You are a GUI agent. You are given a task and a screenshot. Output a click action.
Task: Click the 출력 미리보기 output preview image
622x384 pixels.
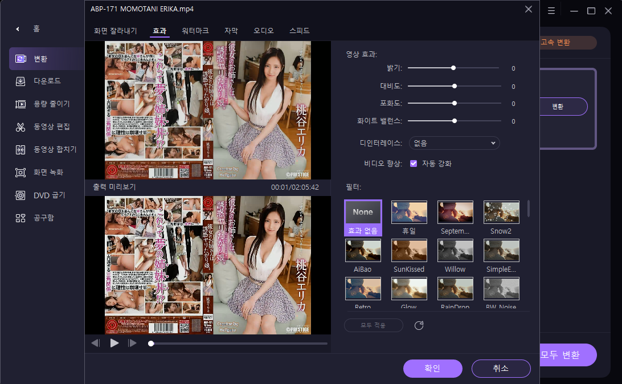(x=208, y=265)
